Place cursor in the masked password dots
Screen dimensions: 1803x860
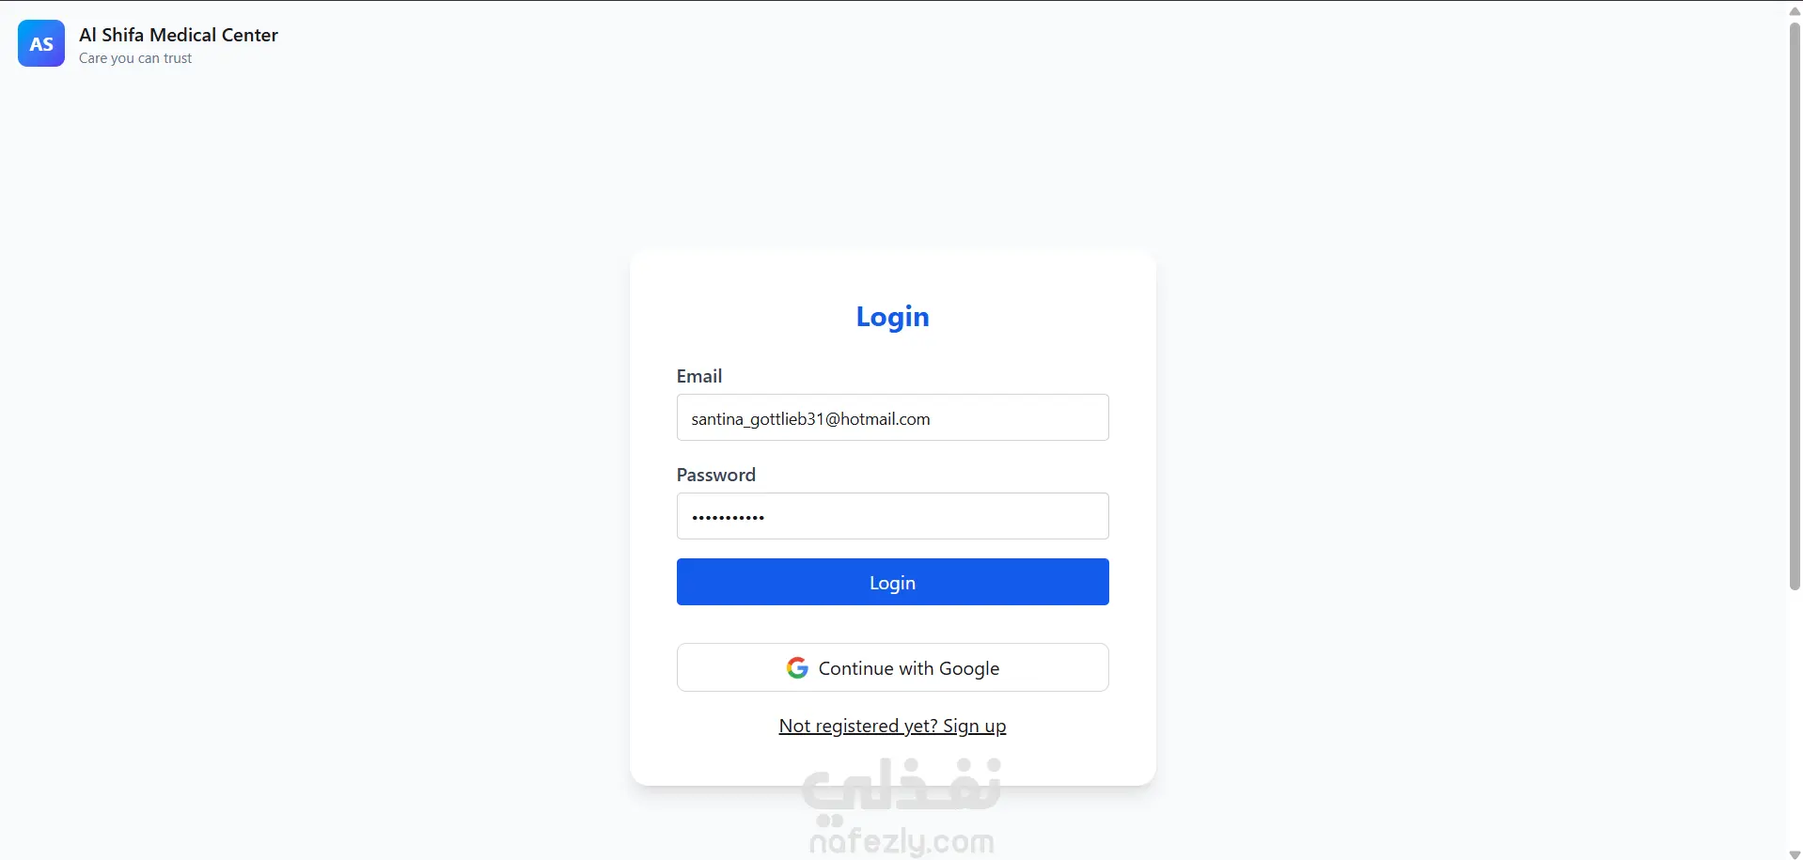[728, 517]
